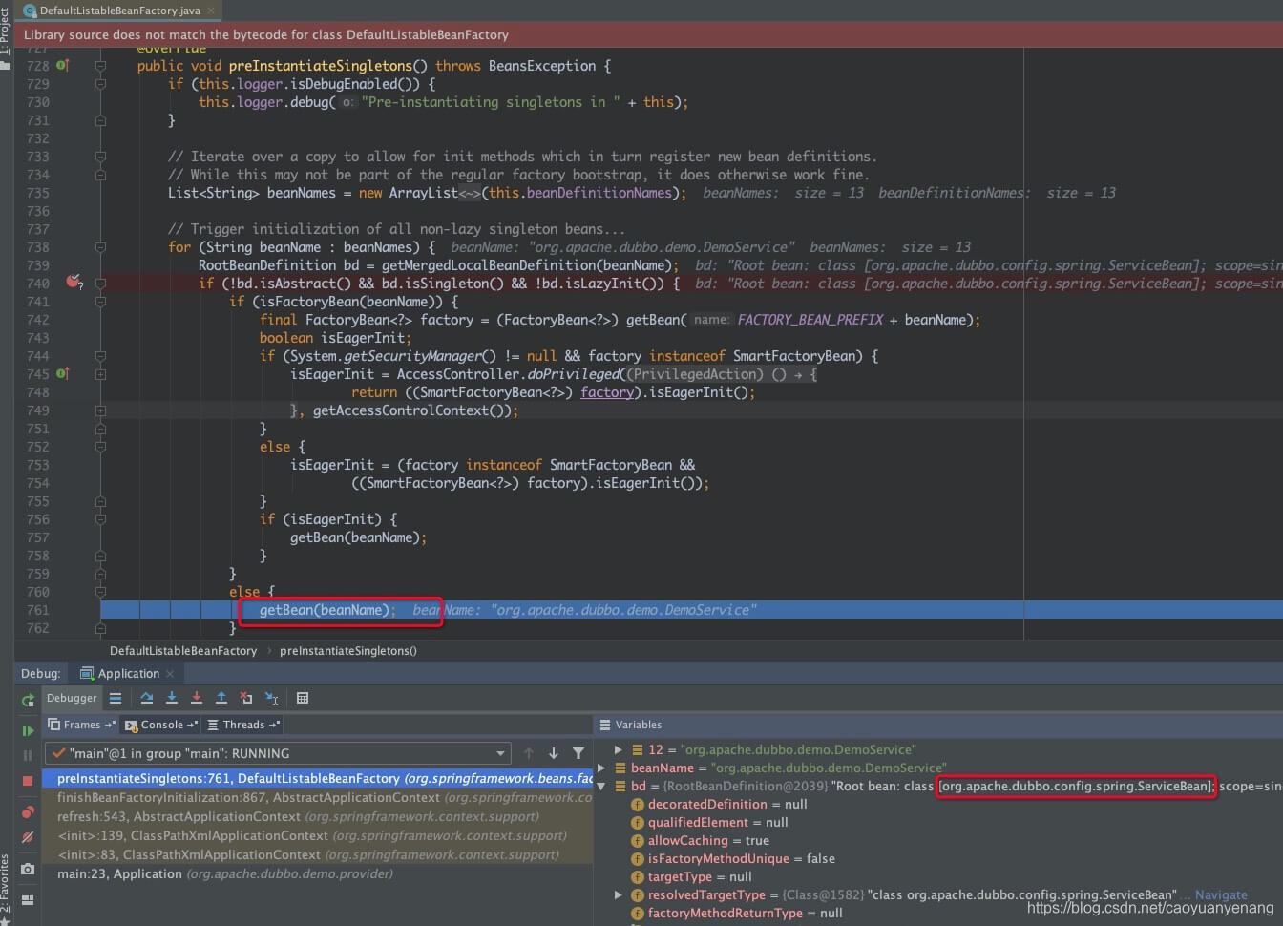Click the Variables panel icon
This screenshot has width=1283, height=926.
point(605,725)
